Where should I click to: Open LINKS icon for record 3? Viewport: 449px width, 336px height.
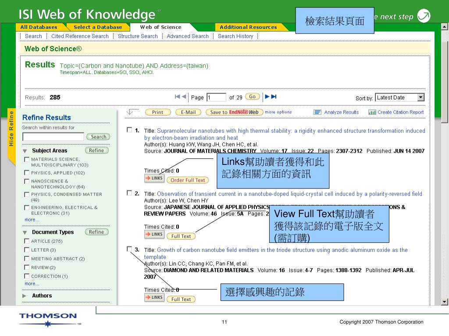tap(154, 297)
